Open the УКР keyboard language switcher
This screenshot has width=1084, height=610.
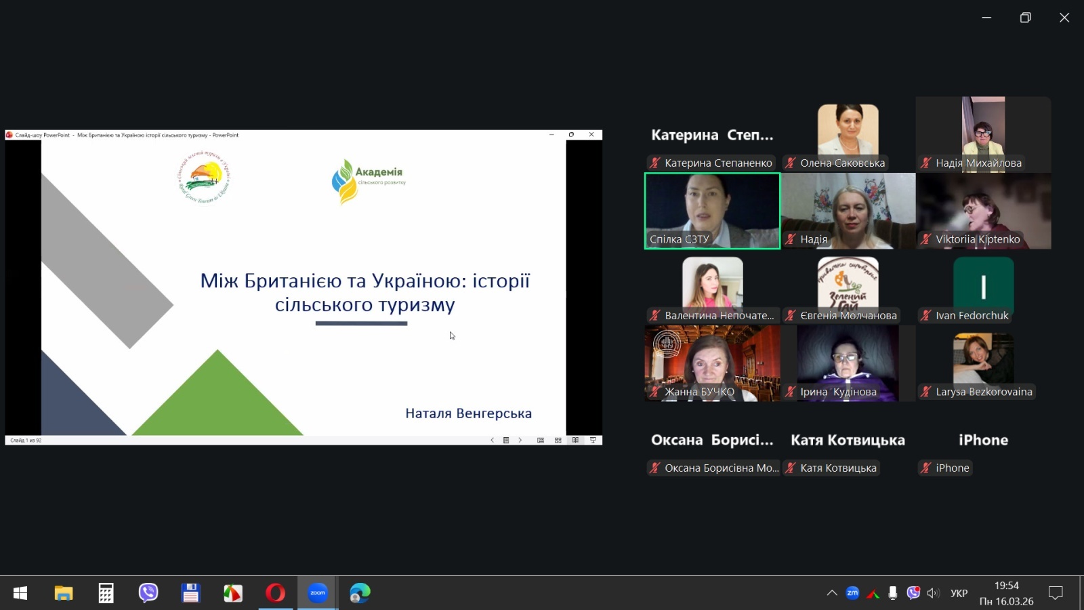point(959,593)
